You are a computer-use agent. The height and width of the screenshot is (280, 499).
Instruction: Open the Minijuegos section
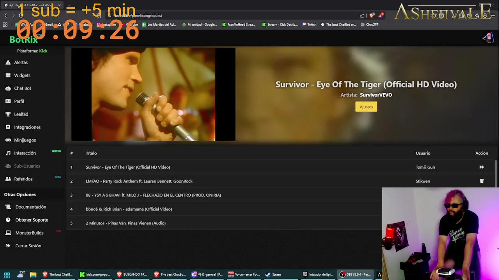(x=21, y=140)
